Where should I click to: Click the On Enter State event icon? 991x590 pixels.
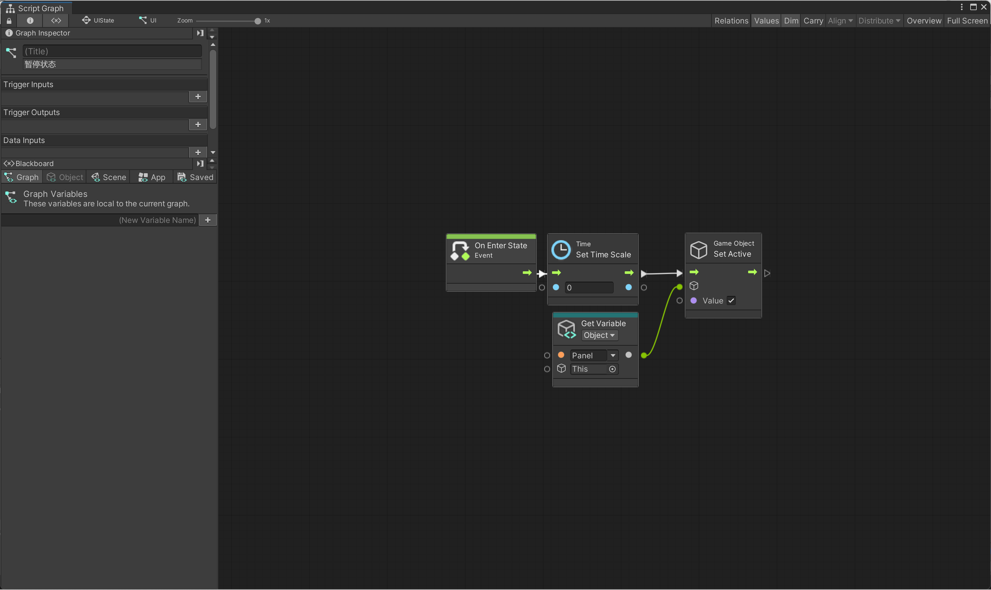point(460,251)
